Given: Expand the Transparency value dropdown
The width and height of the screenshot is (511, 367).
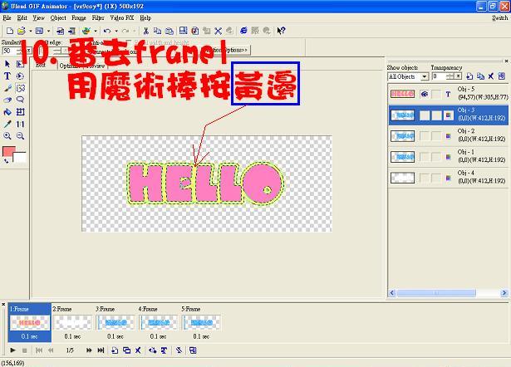Looking at the screenshot, I should tap(458, 76).
